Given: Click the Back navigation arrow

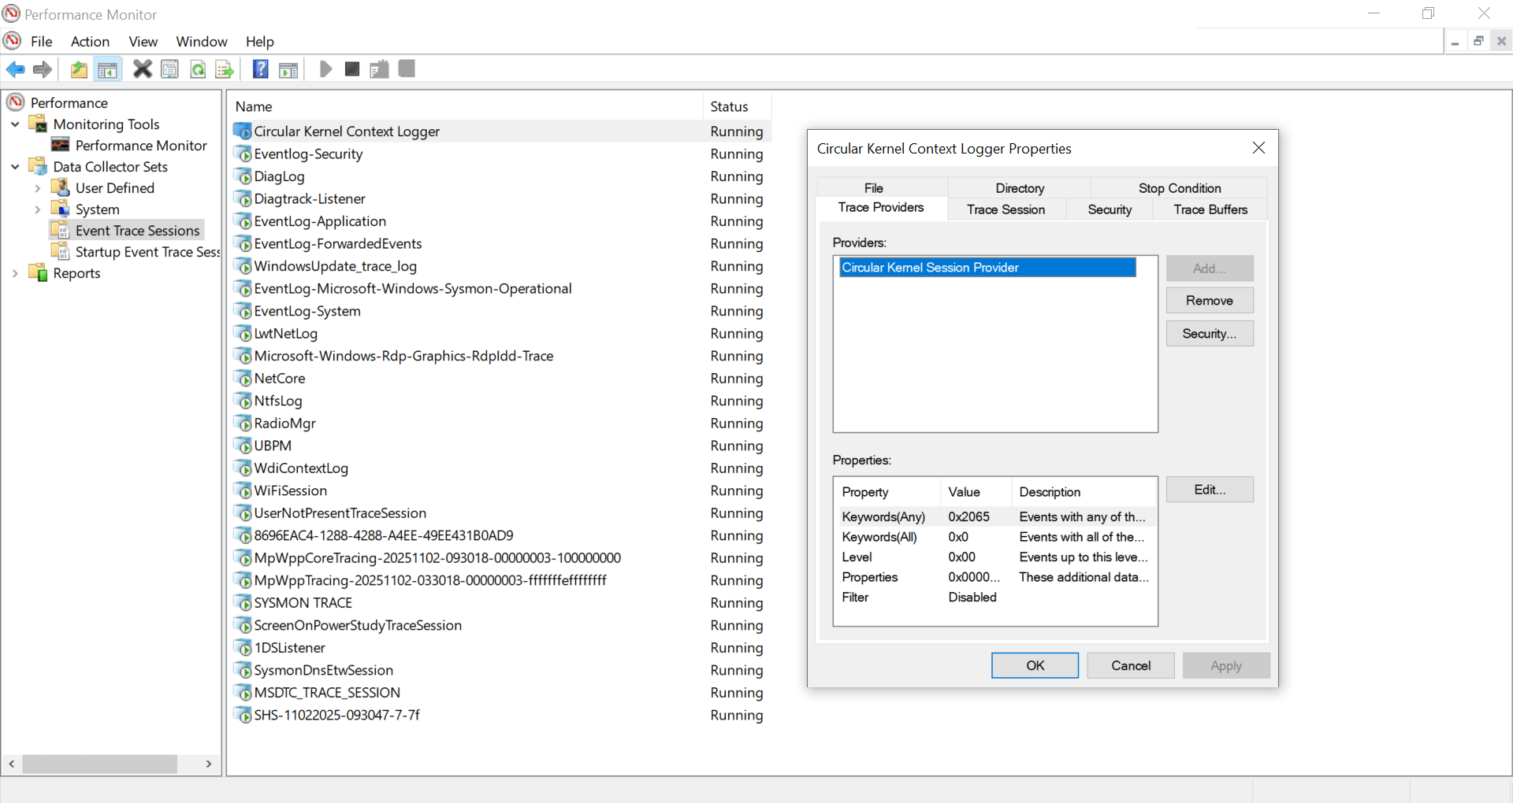Looking at the screenshot, I should click(x=15, y=69).
